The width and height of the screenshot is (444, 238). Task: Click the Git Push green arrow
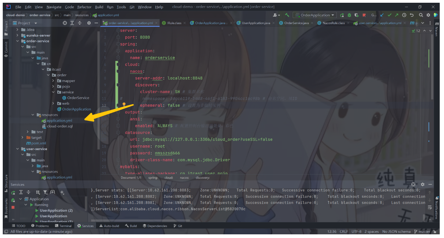pyautogui.click(x=397, y=15)
